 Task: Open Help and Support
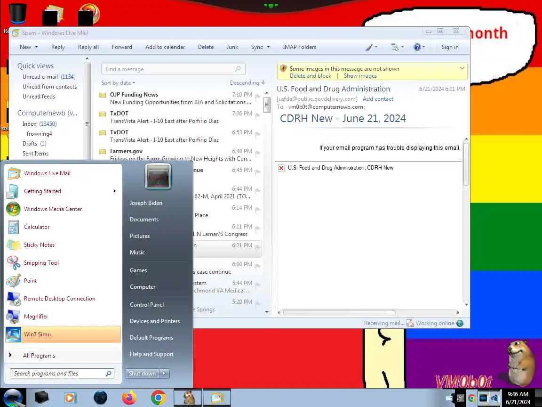coord(151,354)
